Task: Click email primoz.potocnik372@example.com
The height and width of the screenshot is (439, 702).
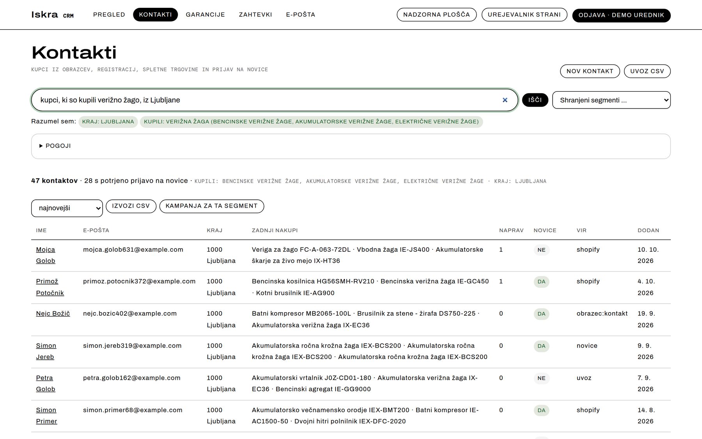Action: (139, 281)
